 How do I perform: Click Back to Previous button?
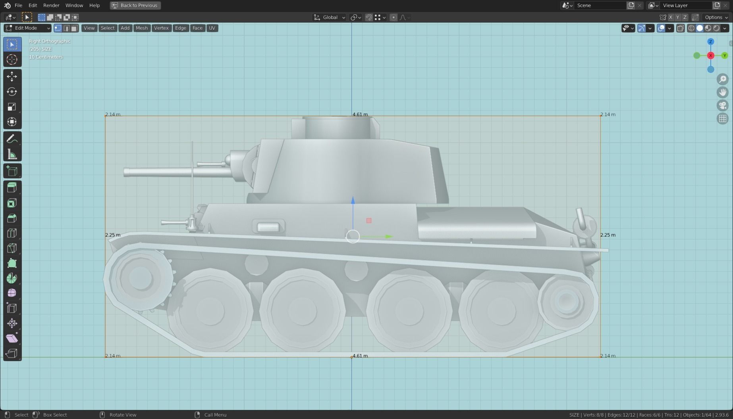coord(135,5)
